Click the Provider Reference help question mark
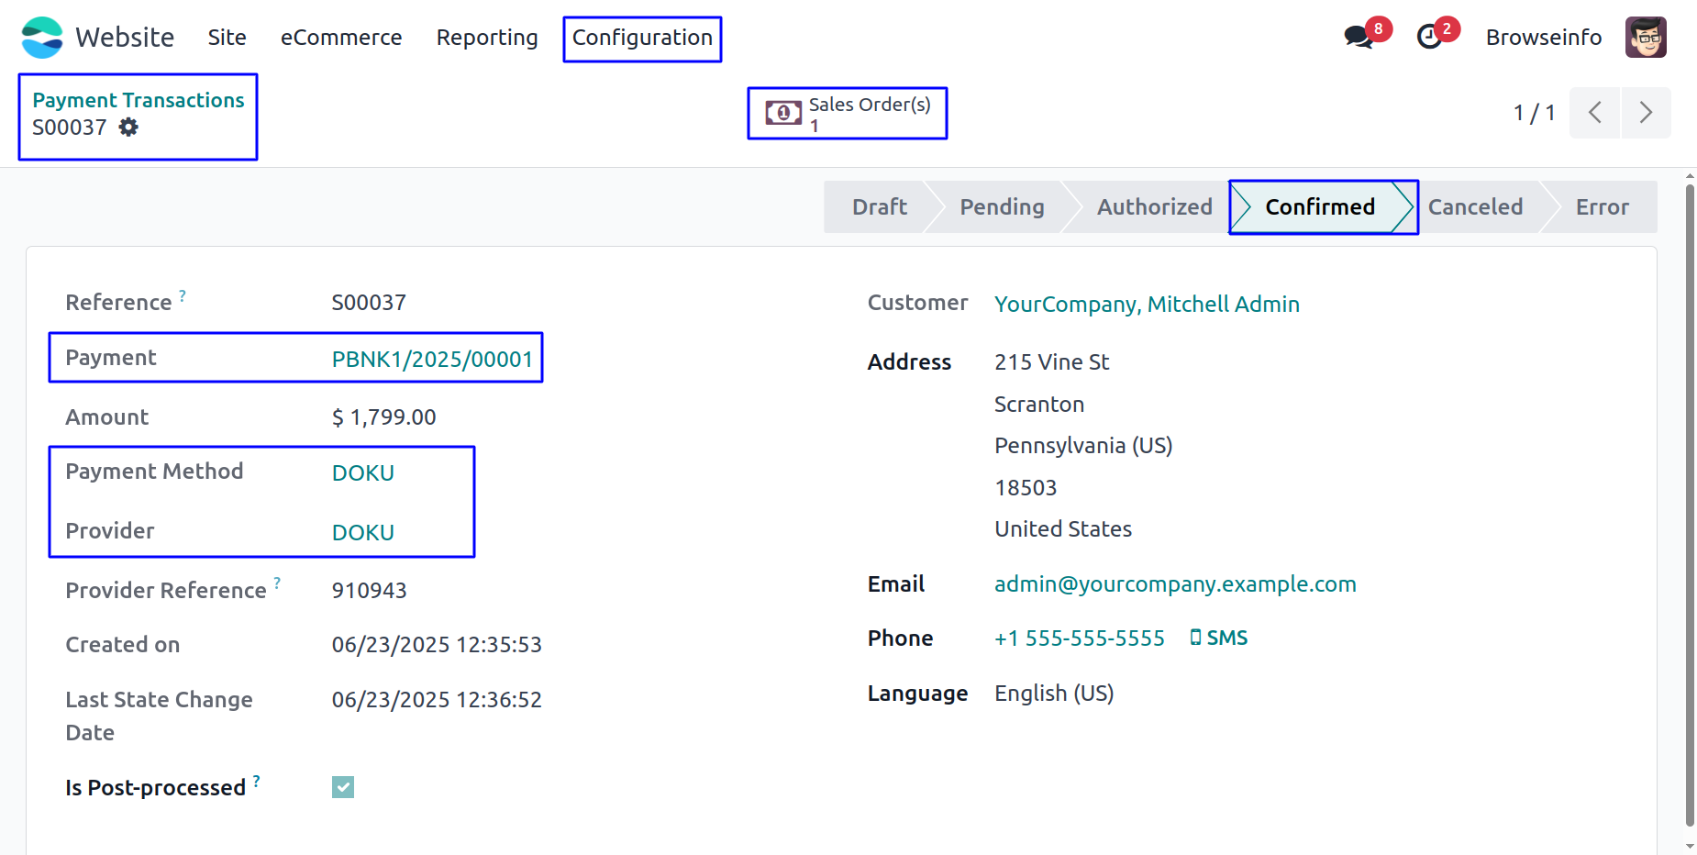 [x=277, y=583]
